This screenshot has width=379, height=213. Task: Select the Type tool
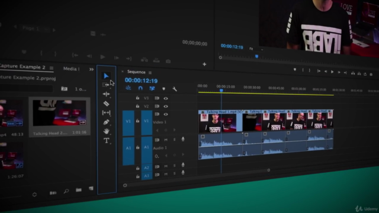coord(107,141)
